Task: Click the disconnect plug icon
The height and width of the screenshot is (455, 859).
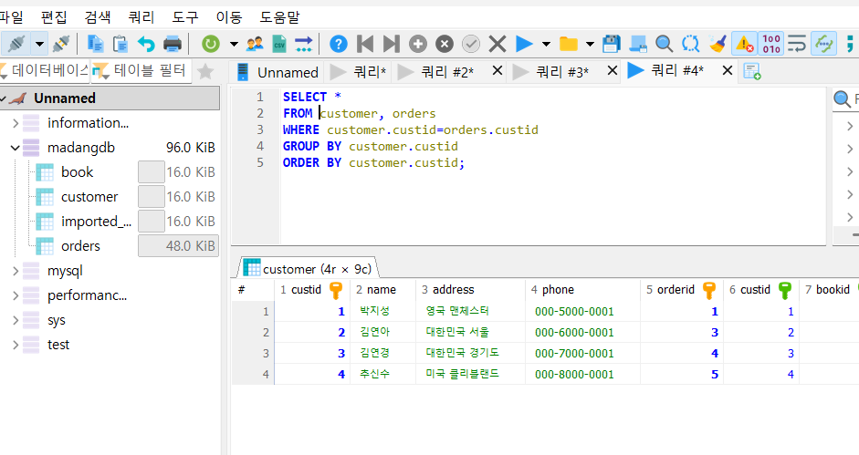Action: tap(61, 44)
